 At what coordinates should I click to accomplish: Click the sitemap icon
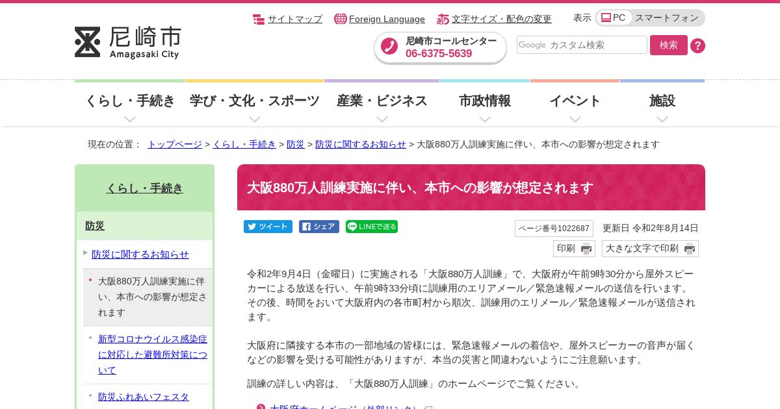259,19
